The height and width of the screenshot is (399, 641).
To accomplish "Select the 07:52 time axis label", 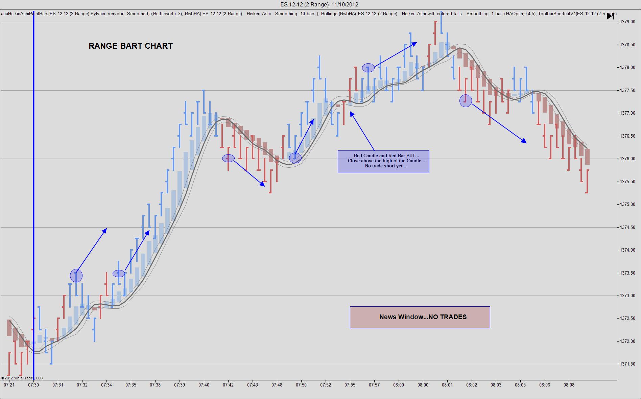I will point(326,385).
